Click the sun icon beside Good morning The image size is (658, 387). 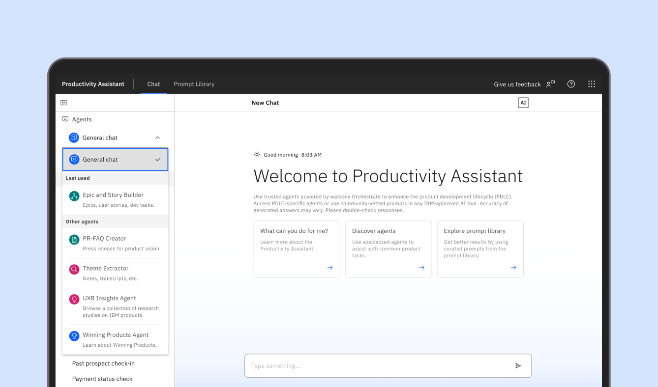point(257,155)
